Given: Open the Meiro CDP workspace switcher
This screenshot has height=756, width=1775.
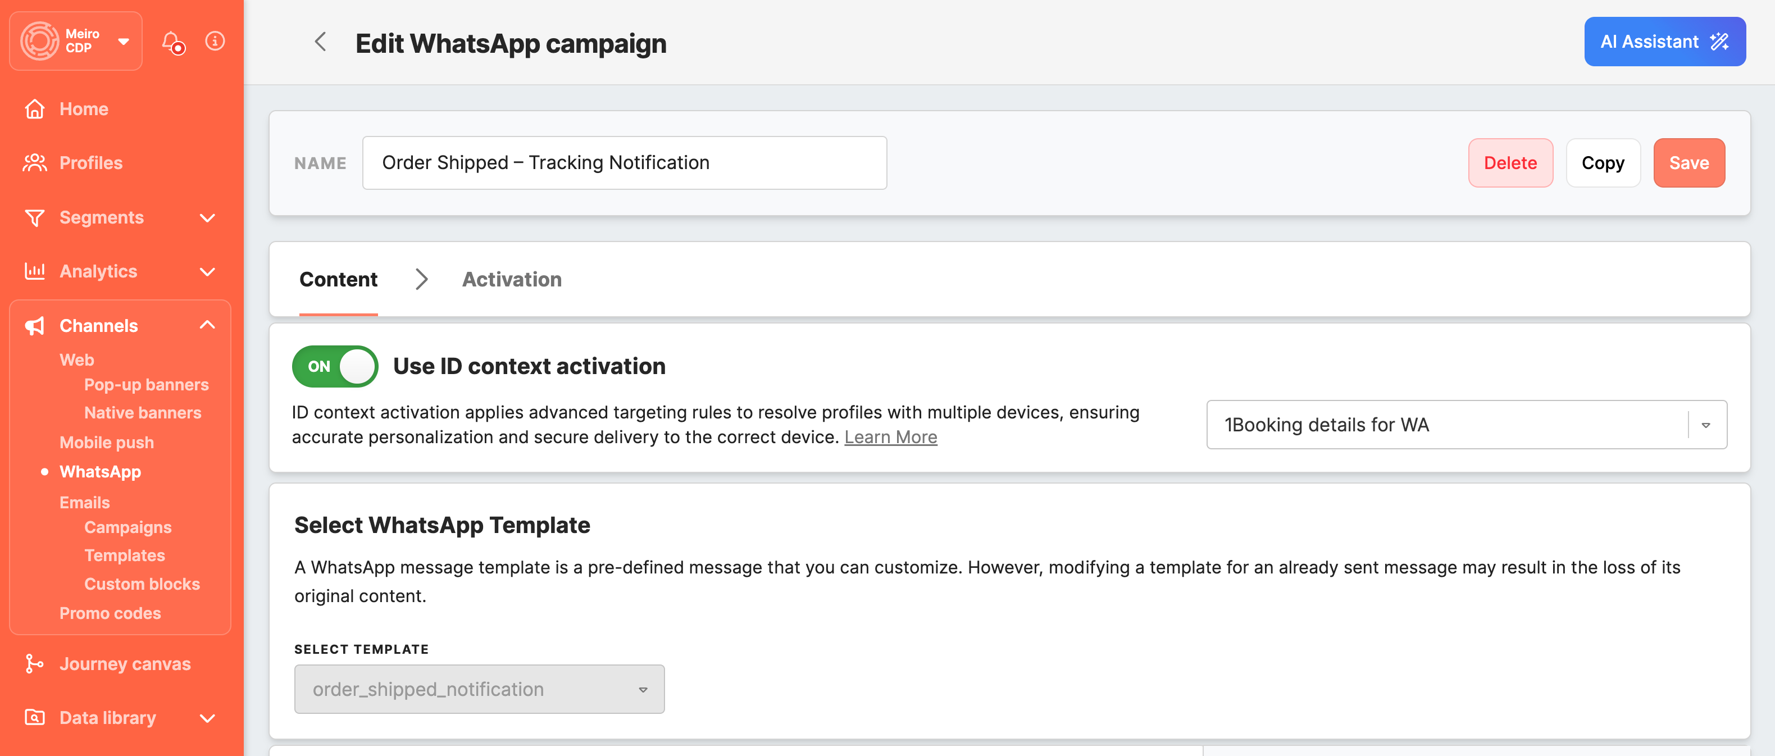Looking at the screenshot, I should [76, 42].
